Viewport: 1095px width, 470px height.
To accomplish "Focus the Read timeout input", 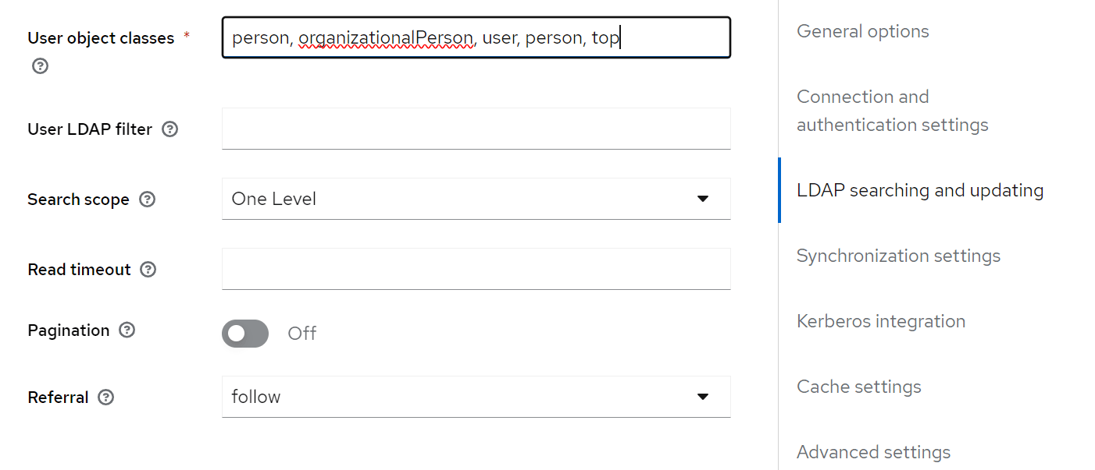I will pyautogui.click(x=476, y=269).
